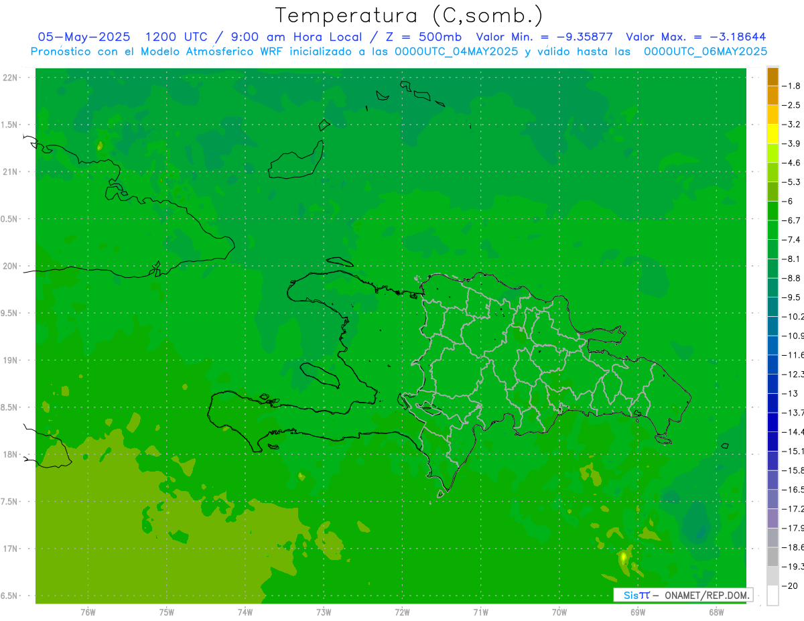The image size is (804, 621).
Task: Click the '-7.4' color bar label
Action: [x=793, y=240]
